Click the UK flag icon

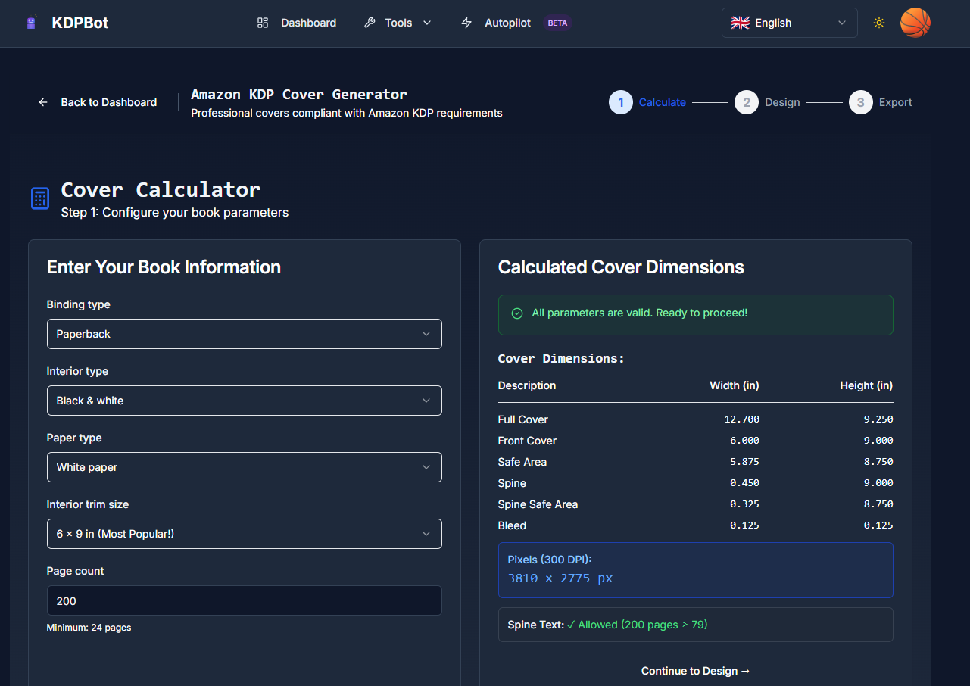pos(740,23)
